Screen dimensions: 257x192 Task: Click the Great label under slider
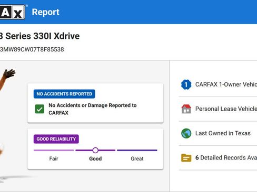pos(137,158)
